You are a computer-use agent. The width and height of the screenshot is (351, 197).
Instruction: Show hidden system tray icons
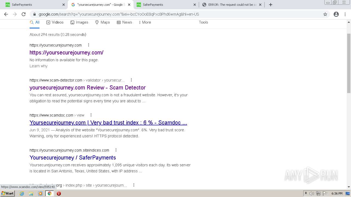(306, 193)
